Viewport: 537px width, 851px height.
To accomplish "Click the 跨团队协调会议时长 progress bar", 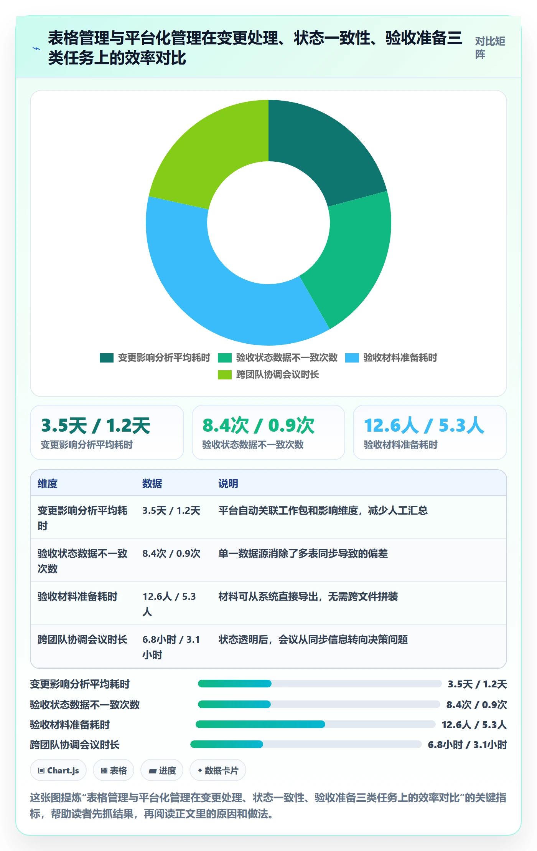I will [306, 744].
